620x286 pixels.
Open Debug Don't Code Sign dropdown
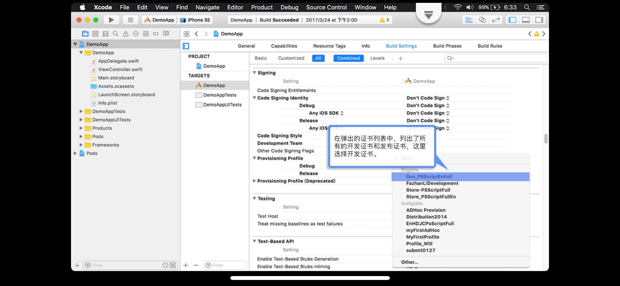click(x=428, y=105)
